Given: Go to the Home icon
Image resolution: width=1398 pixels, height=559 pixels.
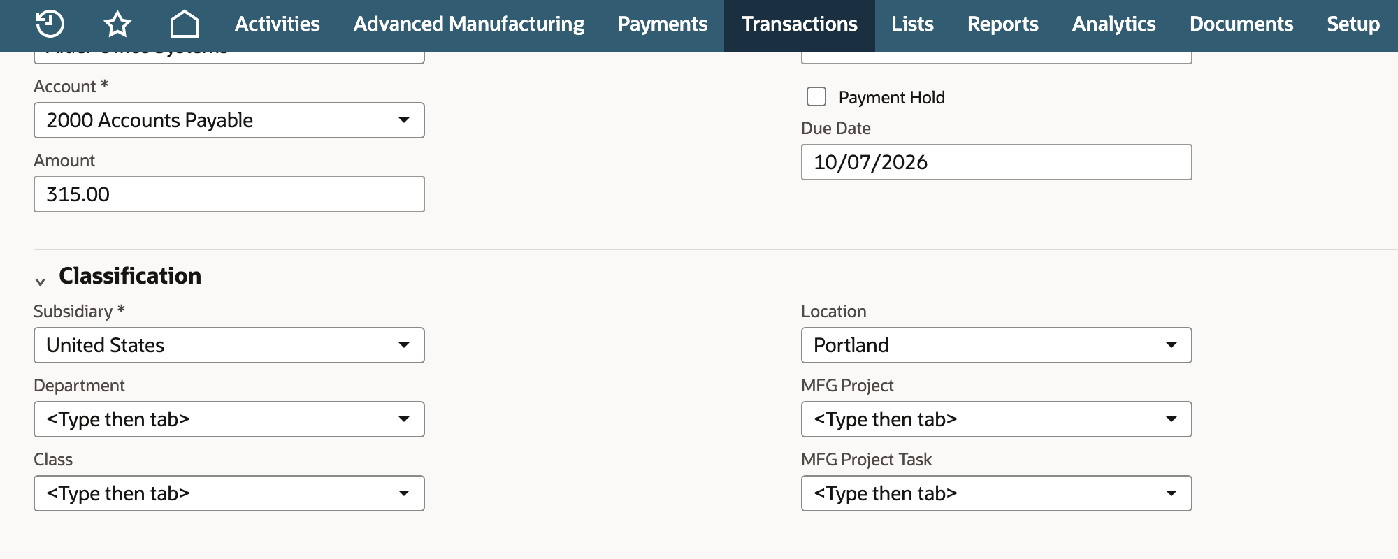Looking at the screenshot, I should 185,24.
